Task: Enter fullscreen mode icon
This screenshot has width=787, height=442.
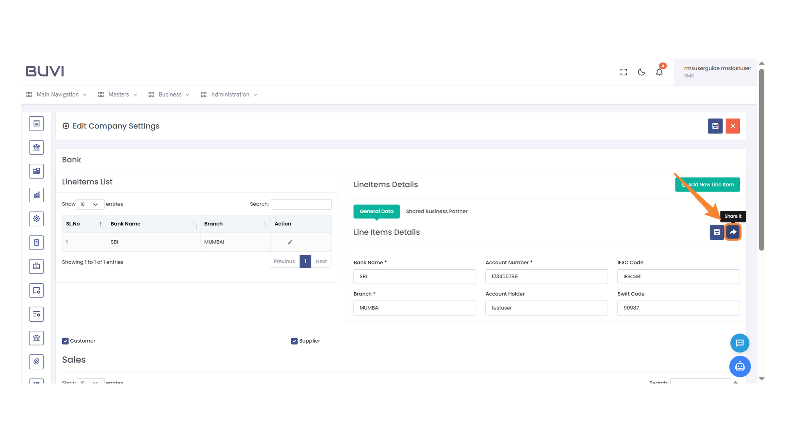Action: pos(623,72)
